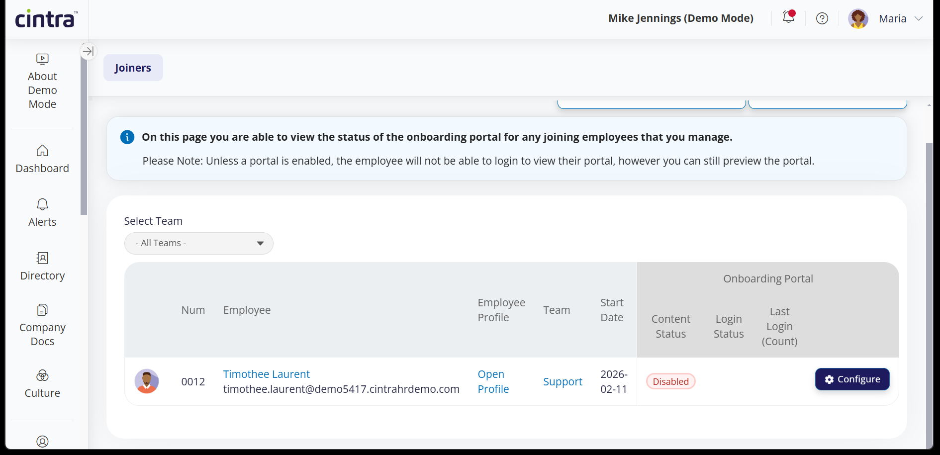The image size is (940, 455).
Task: Click the notification bell icon
Action: click(x=788, y=17)
